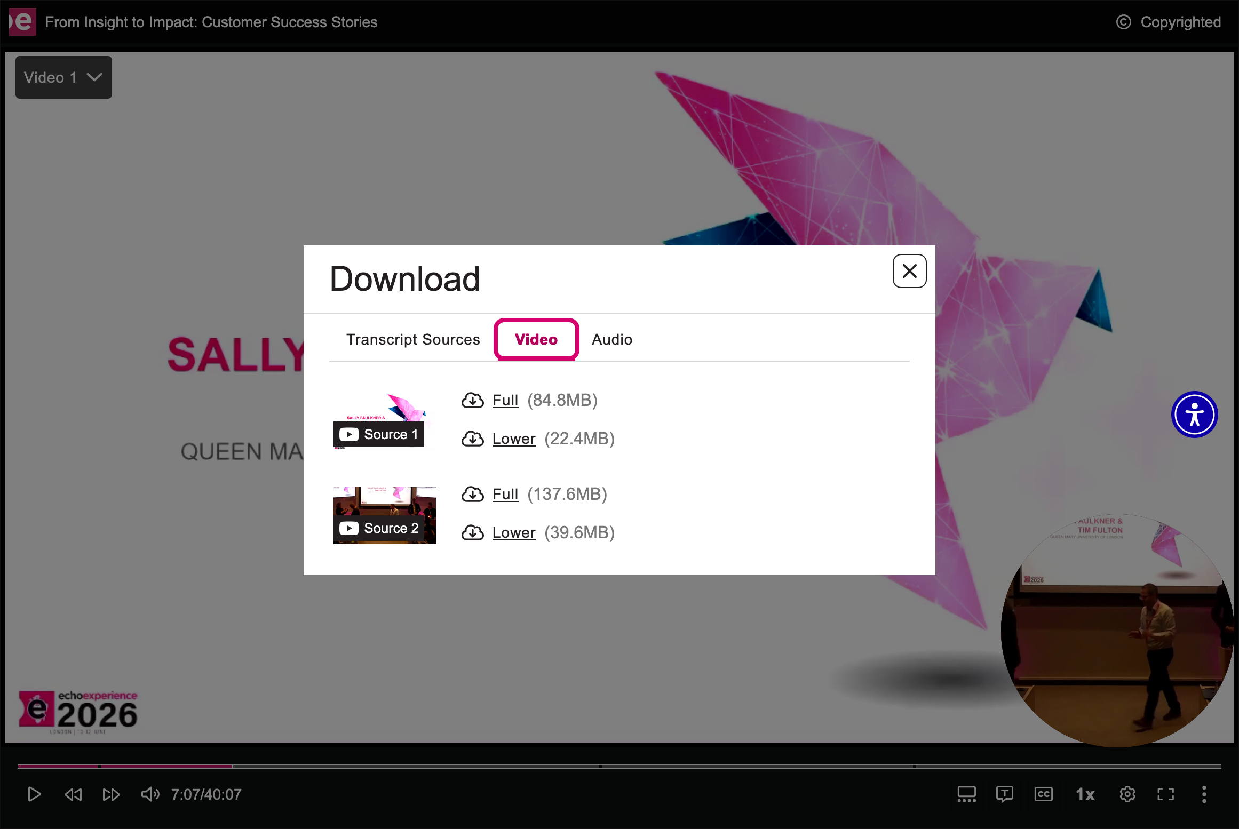Open player settings gear
The width and height of the screenshot is (1239, 829).
pyautogui.click(x=1127, y=794)
